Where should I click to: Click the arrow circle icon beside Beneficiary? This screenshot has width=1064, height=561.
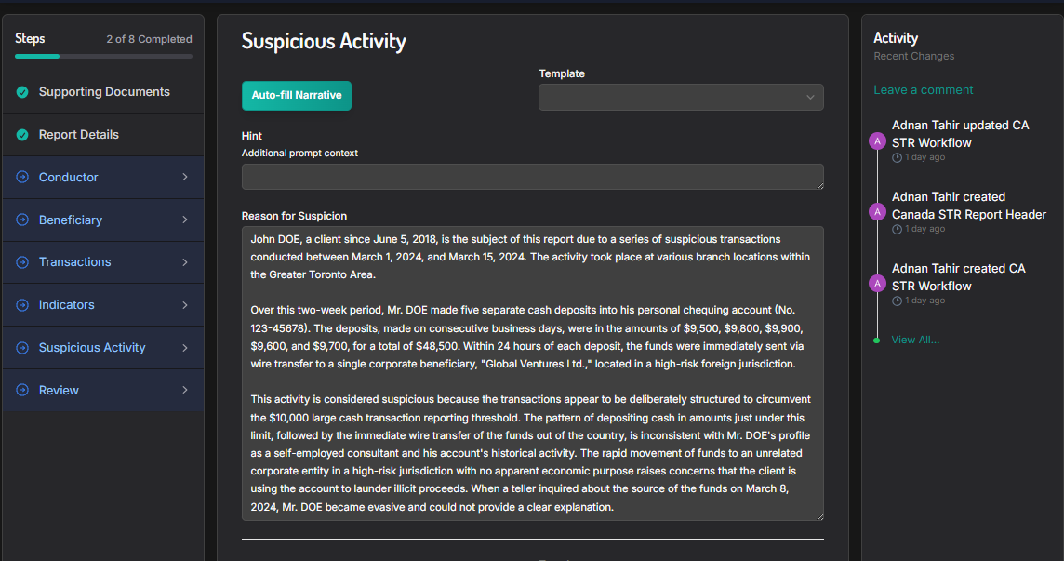22,220
